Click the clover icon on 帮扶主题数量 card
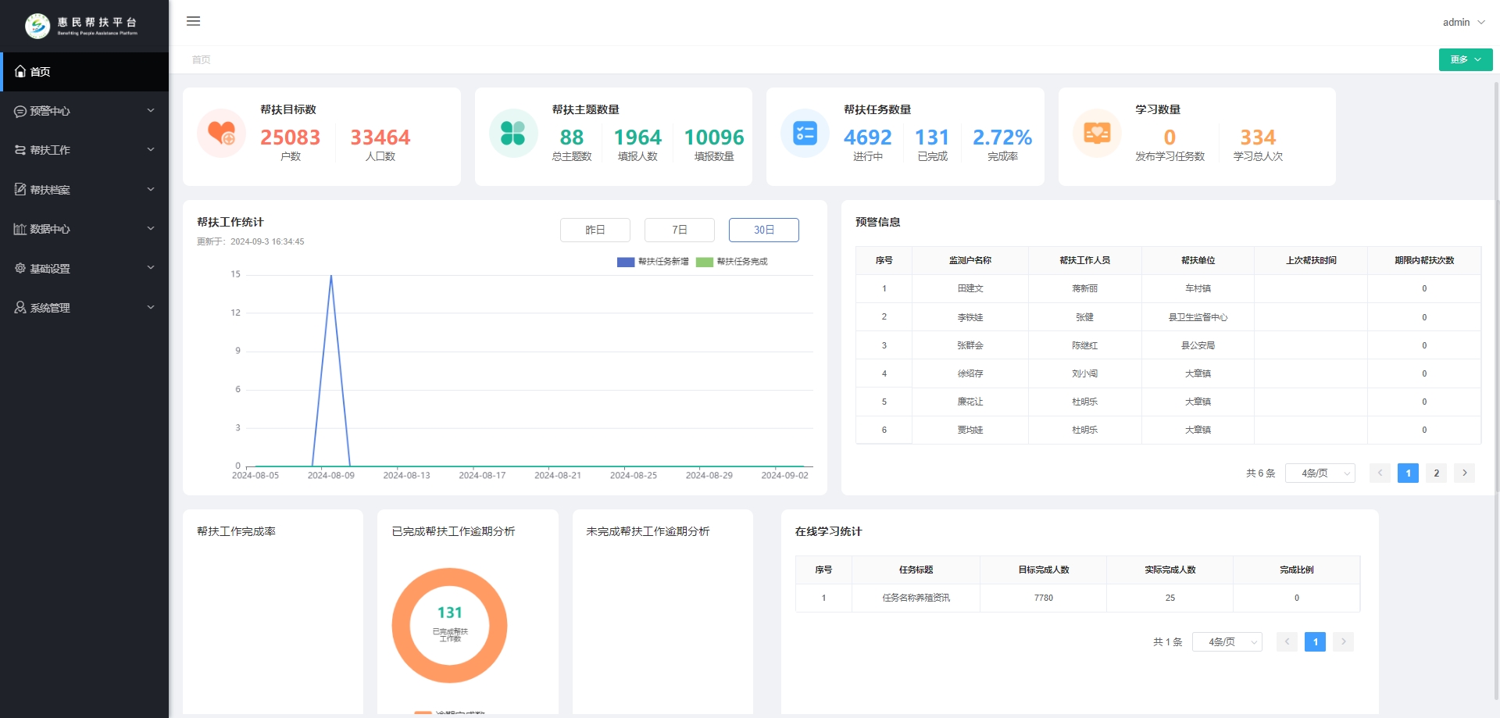Screen dimensions: 1500x718 point(513,133)
